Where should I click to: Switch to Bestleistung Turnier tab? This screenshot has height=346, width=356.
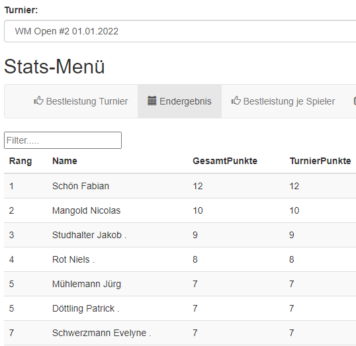pos(81,101)
